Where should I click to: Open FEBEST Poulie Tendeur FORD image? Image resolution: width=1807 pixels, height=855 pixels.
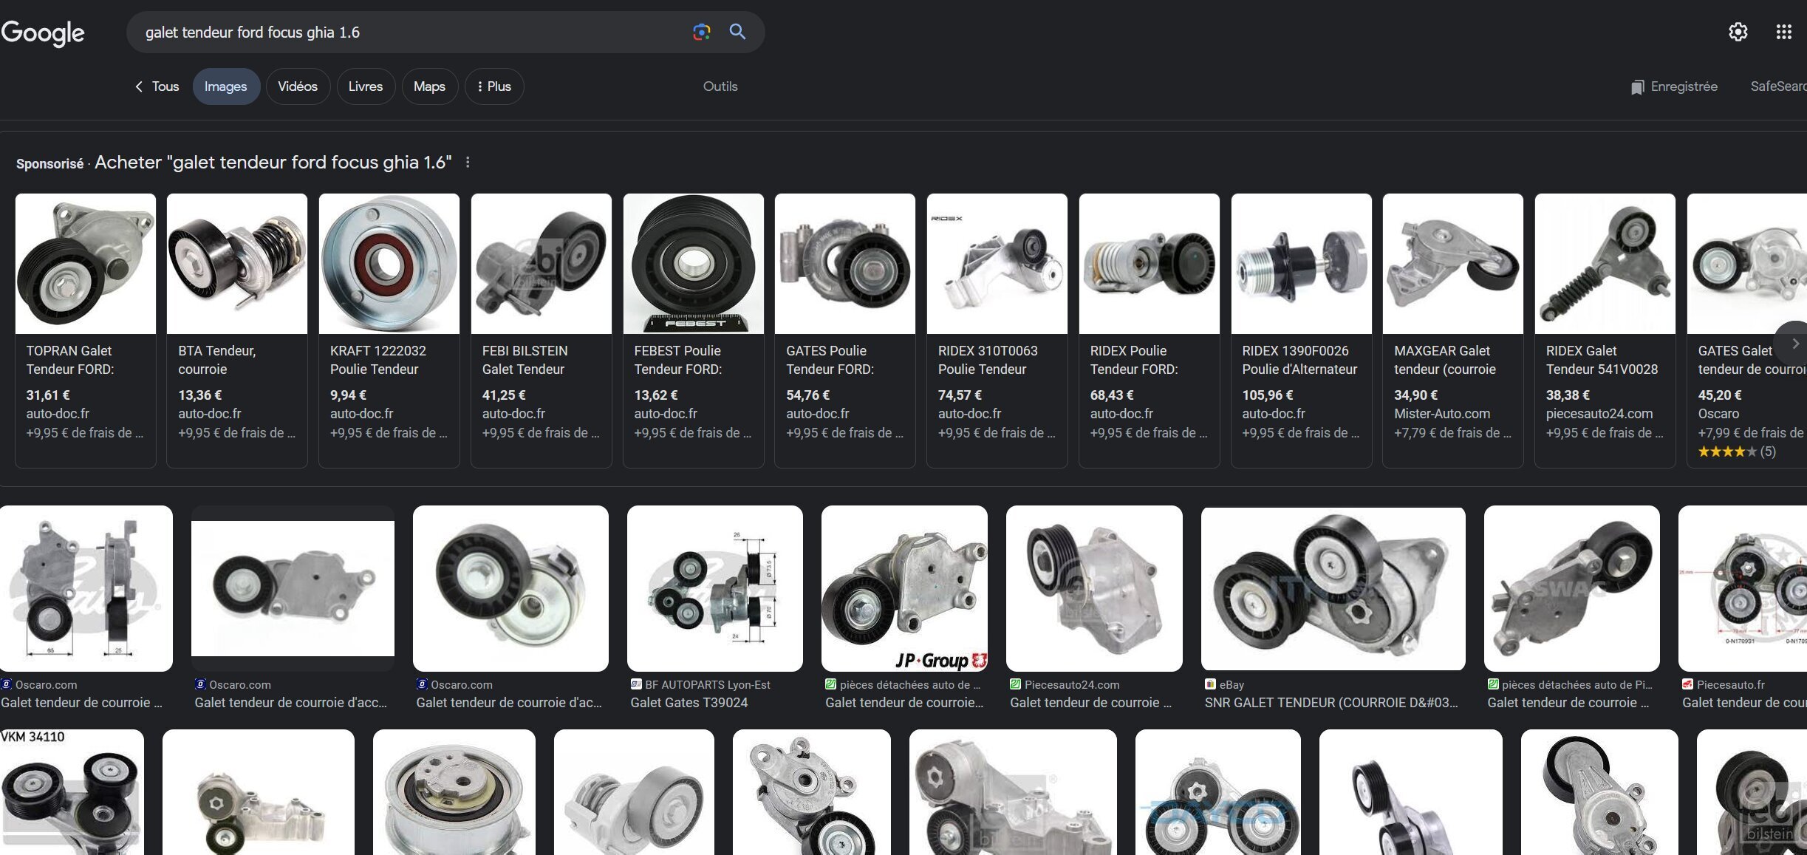point(694,264)
